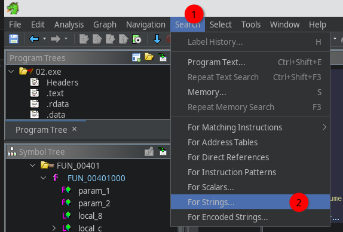Click the gray forward arrow button
Screen dimensions: 343x232
[x=56, y=39]
